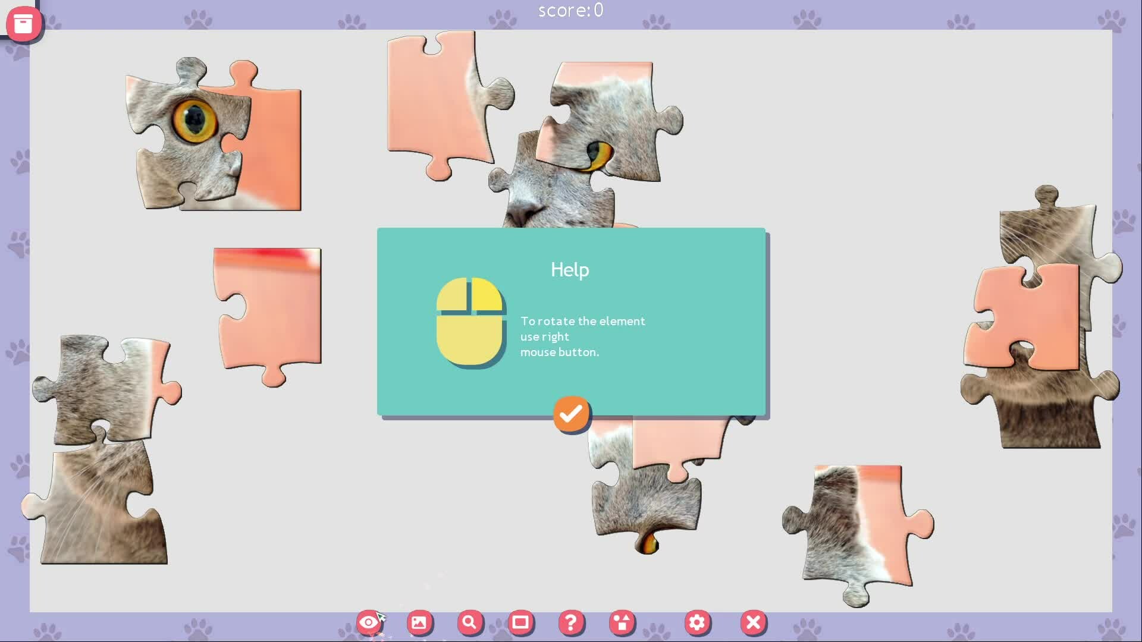1142x642 pixels.
Task: Click the shapes shuffle toolbar icon
Action: click(622, 622)
